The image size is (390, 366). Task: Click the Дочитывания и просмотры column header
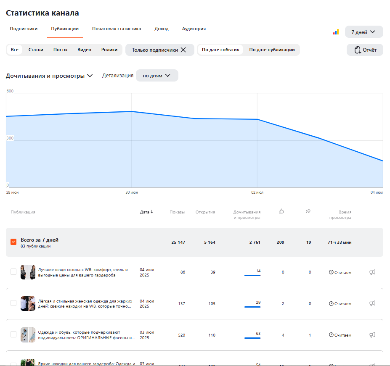(x=247, y=215)
